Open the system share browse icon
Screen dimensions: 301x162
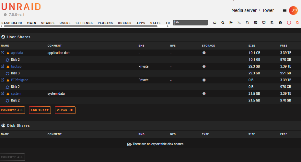pyautogui.click(x=3, y=93)
